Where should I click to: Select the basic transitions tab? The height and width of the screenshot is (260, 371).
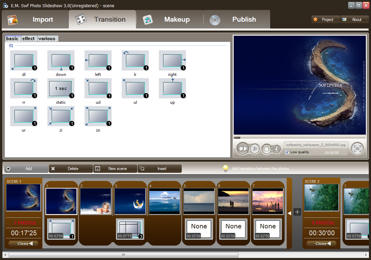13,38
